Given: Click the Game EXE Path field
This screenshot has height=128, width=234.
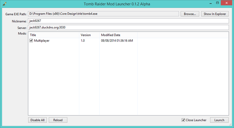Looking at the screenshot, I should (103, 14).
